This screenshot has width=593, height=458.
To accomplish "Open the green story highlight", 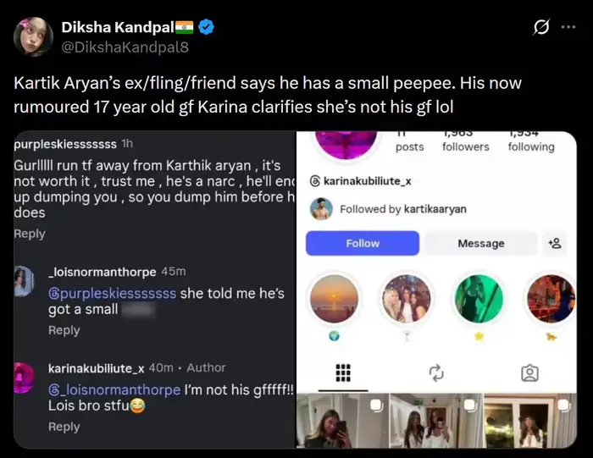I will tap(479, 299).
